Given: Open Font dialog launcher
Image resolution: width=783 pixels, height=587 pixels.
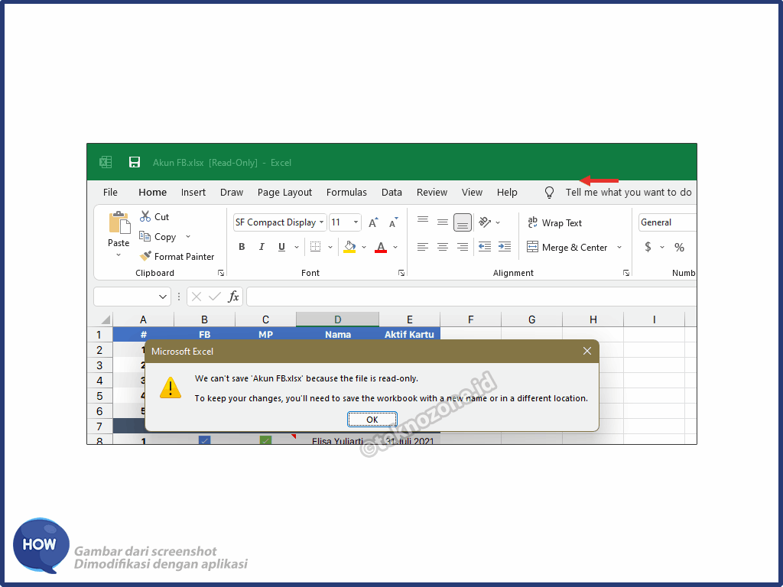Looking at the screenshot, I should [x=401, y=273].
